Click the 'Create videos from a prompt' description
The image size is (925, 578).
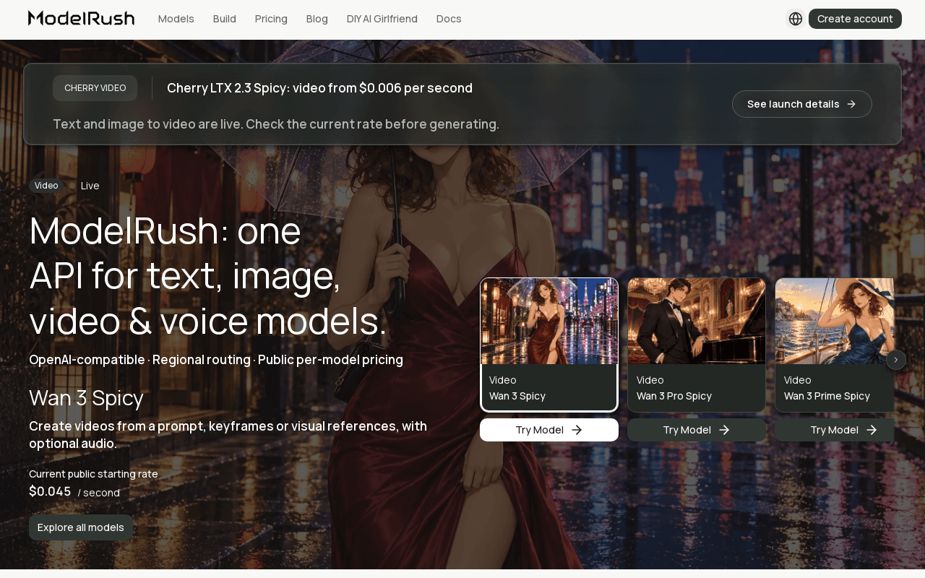[x=228, y=434]
